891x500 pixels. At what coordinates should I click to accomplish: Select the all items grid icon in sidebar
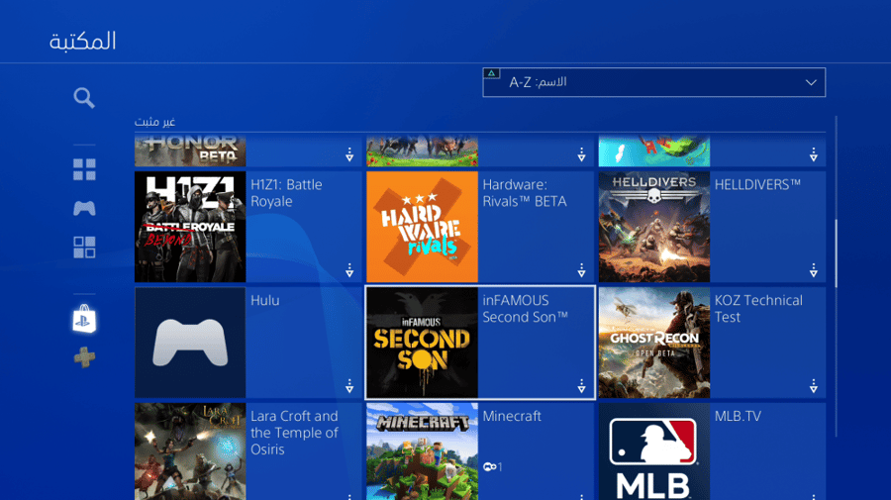[84, 169]
